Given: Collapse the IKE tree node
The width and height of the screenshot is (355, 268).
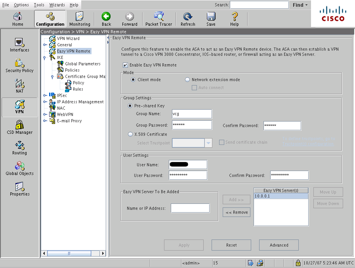Looking at the screenshot, I should coord(45,58).
